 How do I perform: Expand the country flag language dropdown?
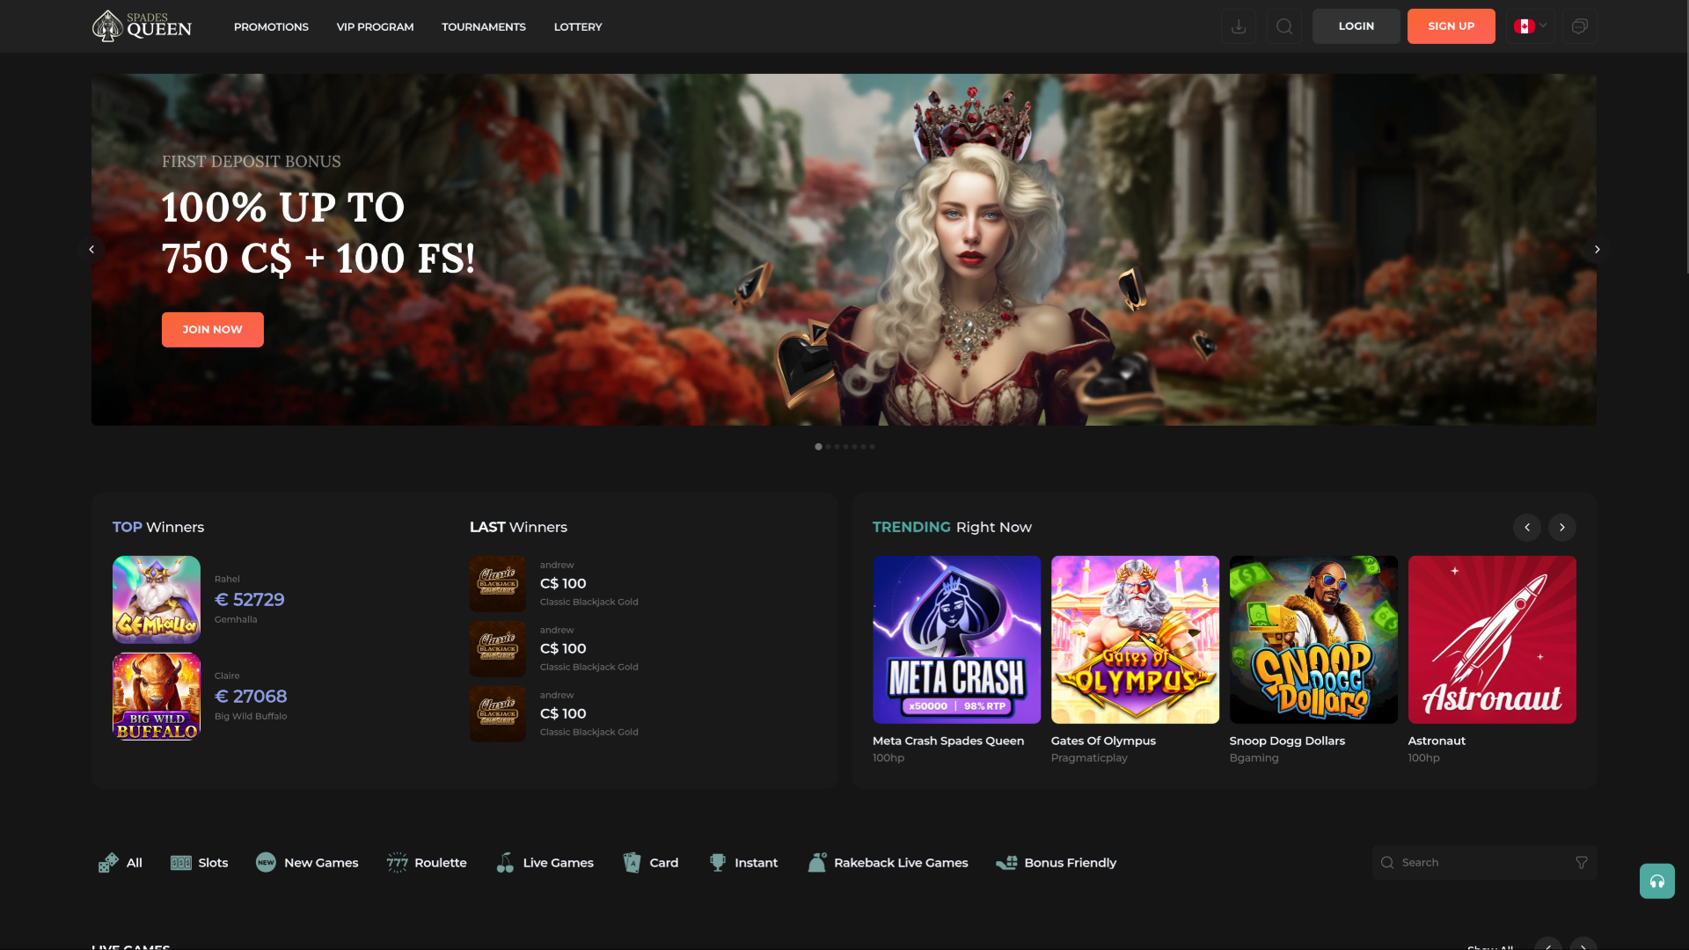coord(1530,26)
